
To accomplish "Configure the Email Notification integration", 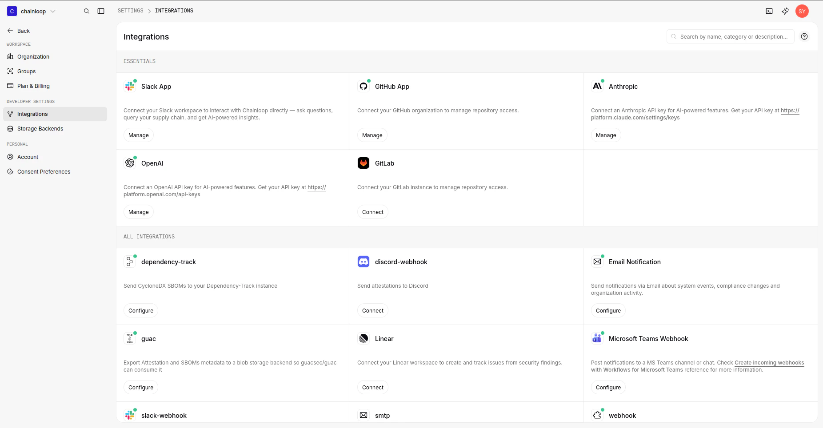I will pyautogui.click(x=608, y=310).
